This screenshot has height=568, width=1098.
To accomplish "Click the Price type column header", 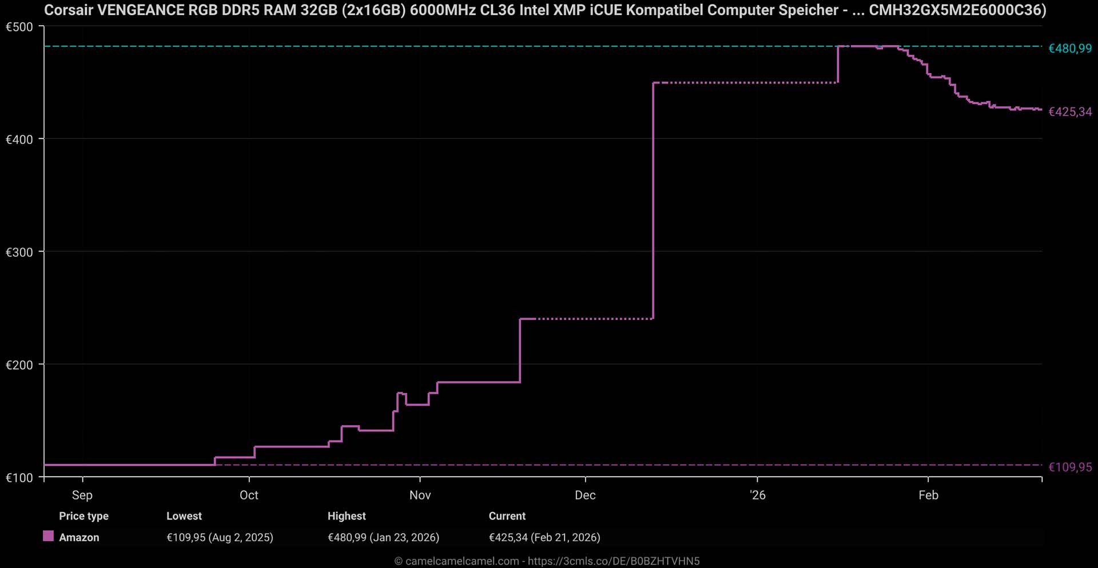I will 83,516.
